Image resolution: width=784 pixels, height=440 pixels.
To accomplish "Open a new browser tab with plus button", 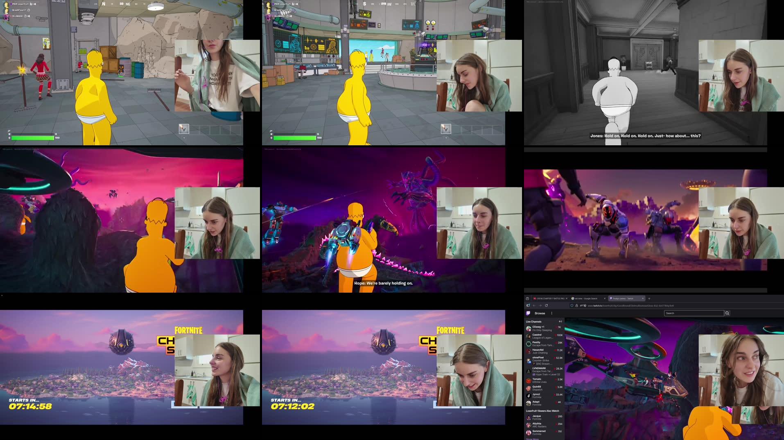I will (649, 298).
